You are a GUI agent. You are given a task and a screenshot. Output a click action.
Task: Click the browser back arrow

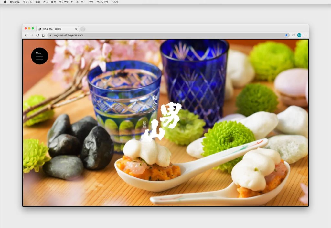click(x=26, y=35)
